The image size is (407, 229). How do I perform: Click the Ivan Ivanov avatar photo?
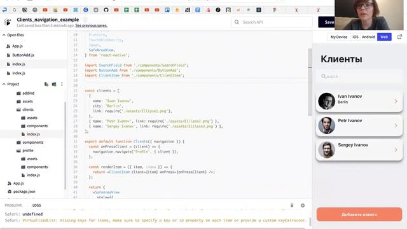click(x=326, y=101)
